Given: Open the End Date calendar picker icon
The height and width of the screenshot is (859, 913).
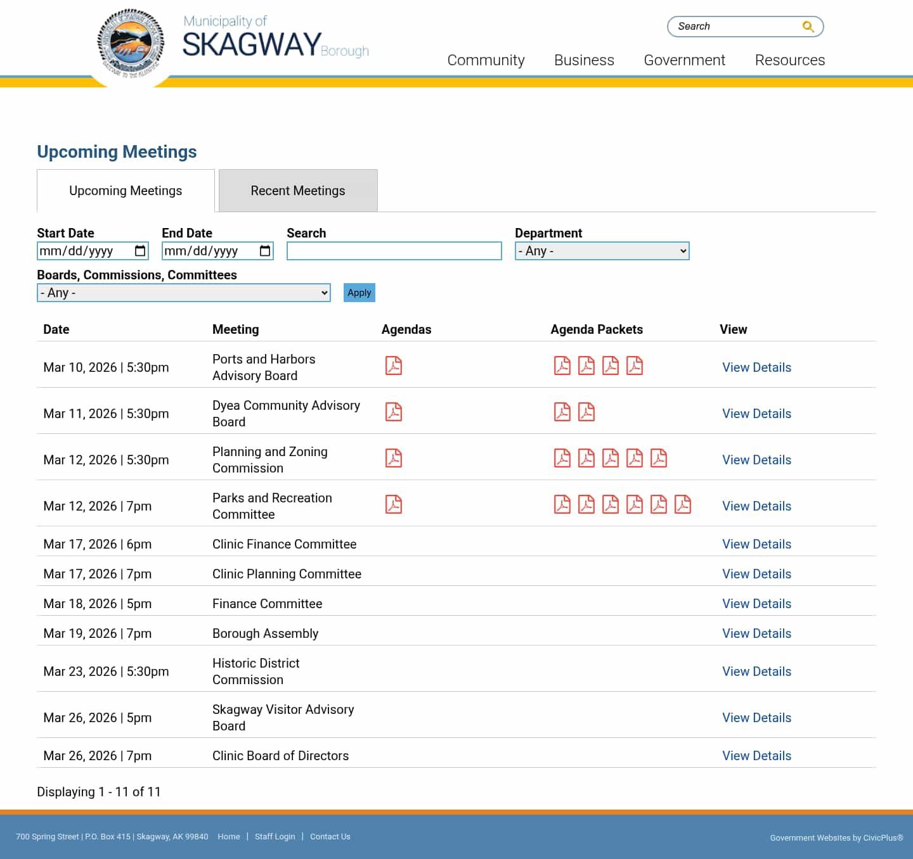Looking at the screenshot, I should (x=264, y=251).
